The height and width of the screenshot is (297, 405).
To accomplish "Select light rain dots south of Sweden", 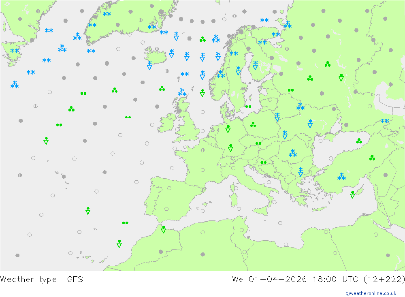I will [248, 107].
